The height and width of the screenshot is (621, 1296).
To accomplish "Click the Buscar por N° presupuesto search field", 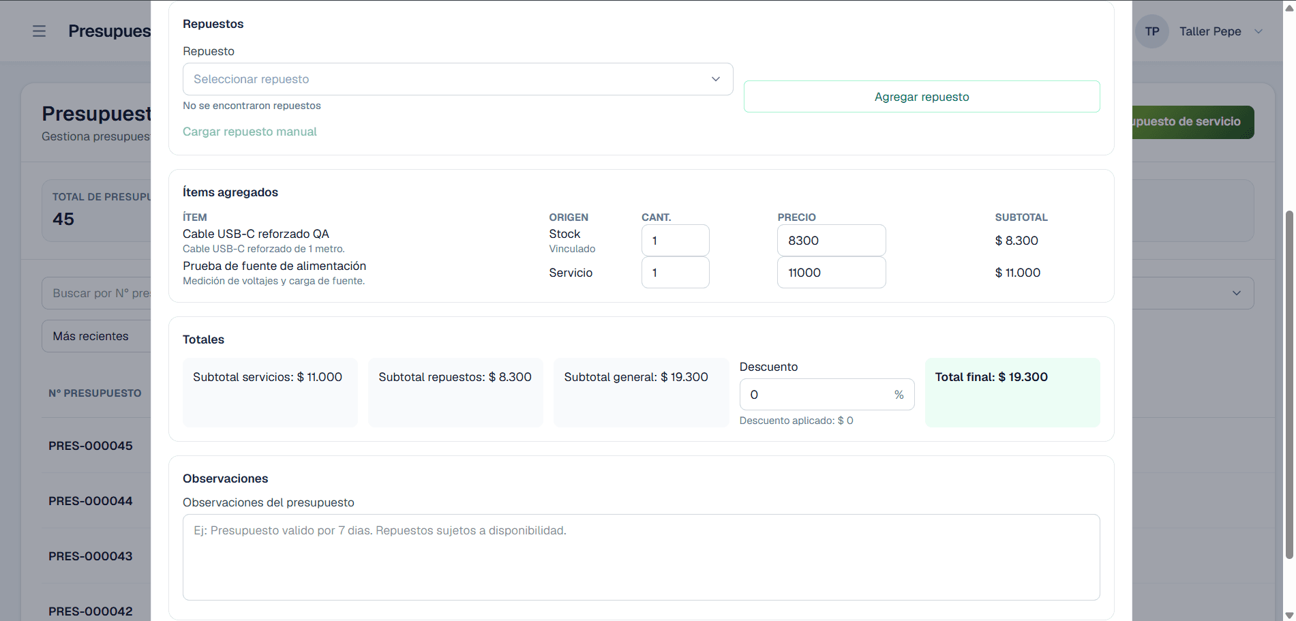I will (x=96, y=293).
